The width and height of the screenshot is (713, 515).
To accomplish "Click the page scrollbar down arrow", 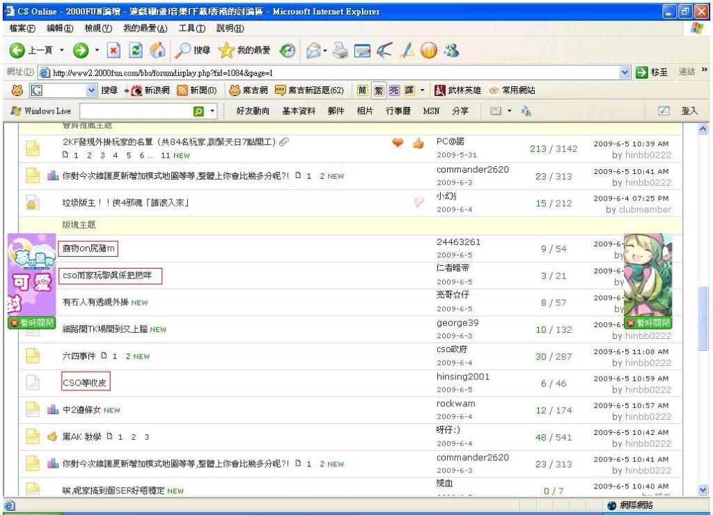I will pos(702,490).
